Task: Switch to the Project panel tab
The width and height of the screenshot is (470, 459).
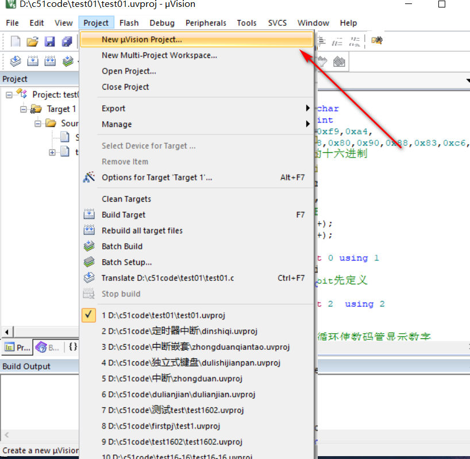Action: pyautogui.click(x=17, y=347)
